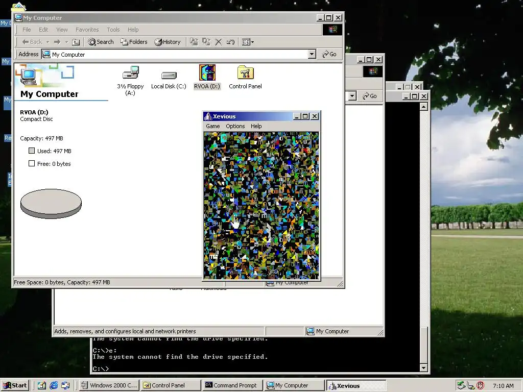
Task: Click the Used space legend color box
Action: (32, 151)
